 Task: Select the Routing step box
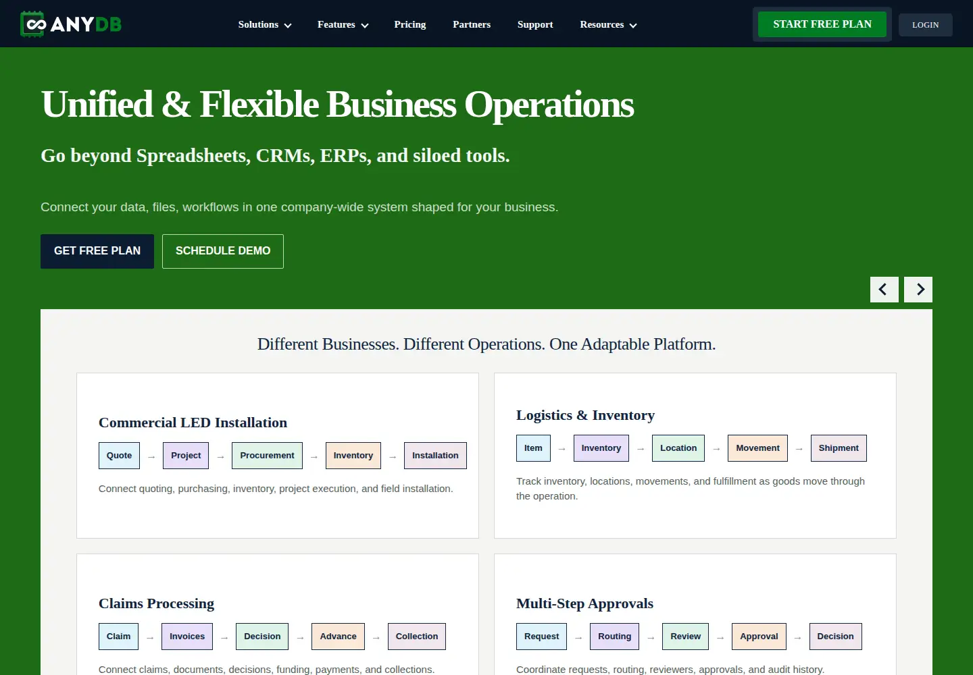614,637
